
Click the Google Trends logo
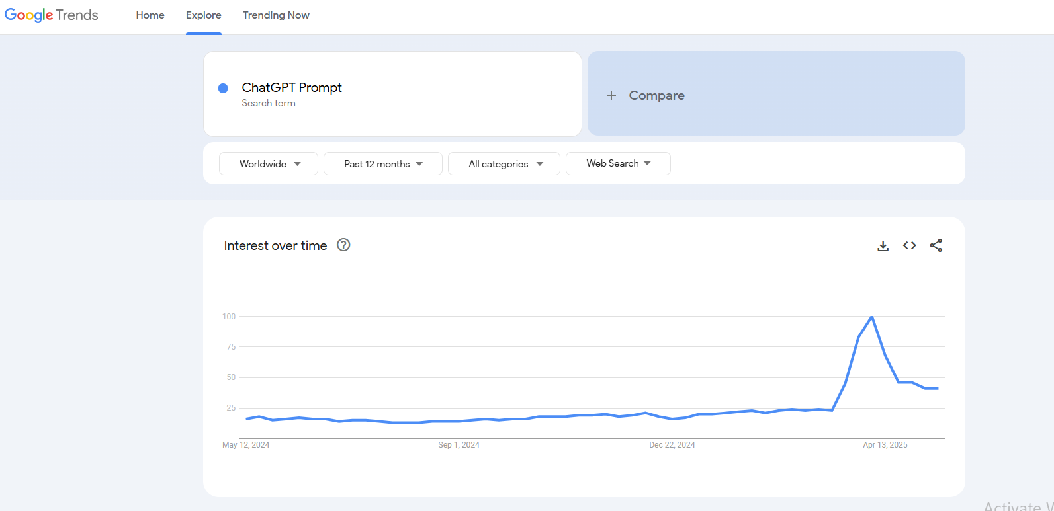(52, 15)
